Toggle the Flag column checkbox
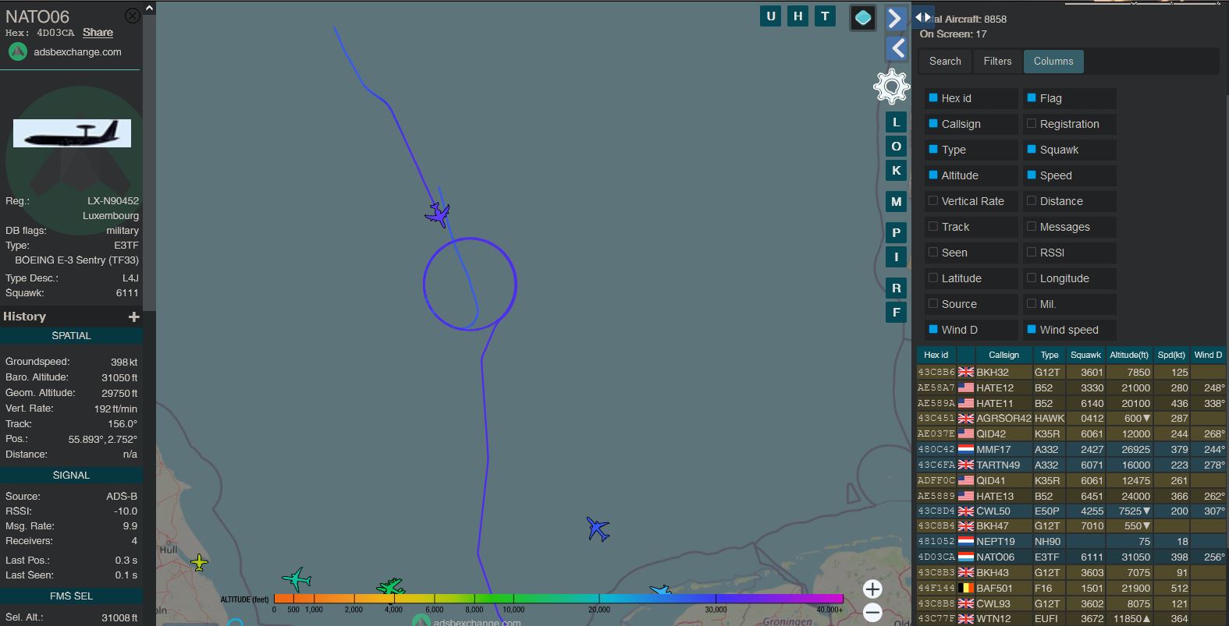 pyautogui.click(x=1031, y=98)
